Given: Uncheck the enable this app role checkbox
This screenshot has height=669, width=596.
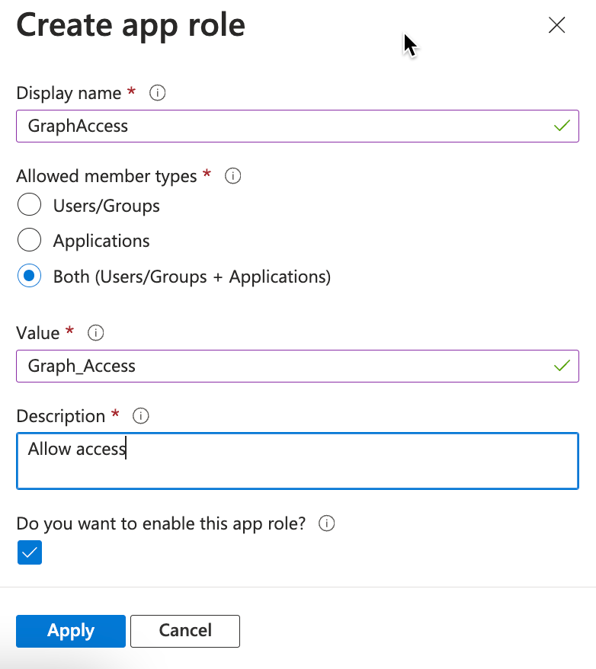Looking at the screenshot, I should click(x=29, y=552).
